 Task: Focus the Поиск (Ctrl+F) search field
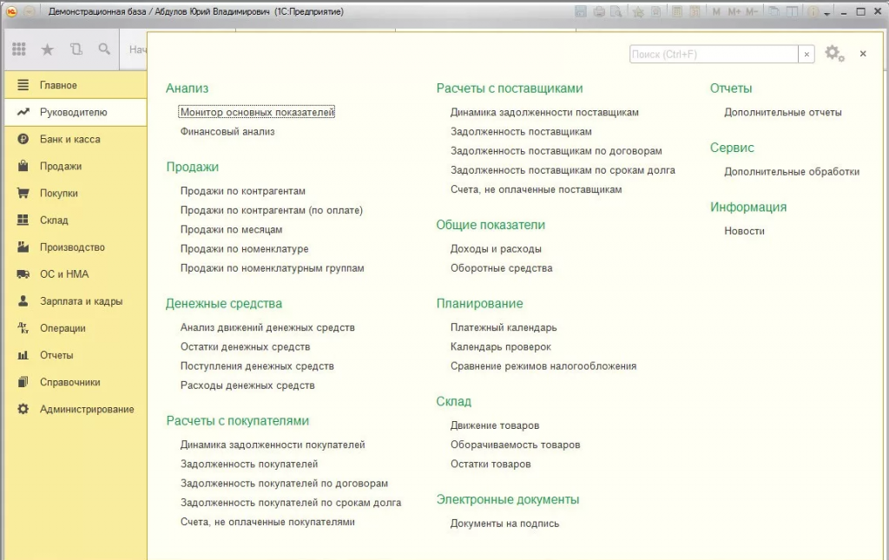coord(714,55)
